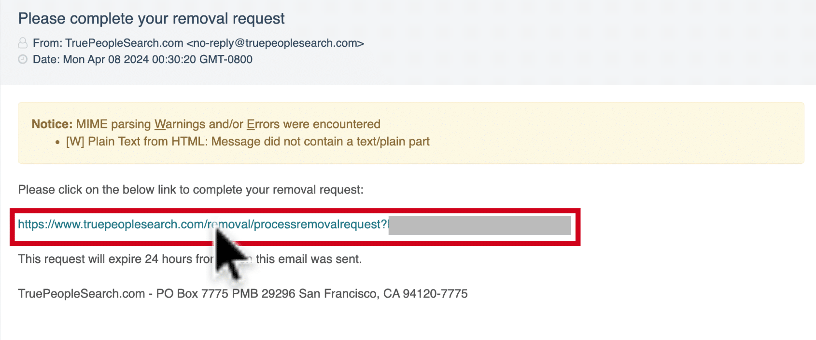Screen dimensions: 816x340
Task: Click the [W] warning marker
Action: (x=75, y=142)
